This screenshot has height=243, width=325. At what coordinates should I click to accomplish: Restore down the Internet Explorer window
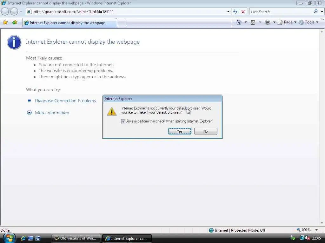310,3
